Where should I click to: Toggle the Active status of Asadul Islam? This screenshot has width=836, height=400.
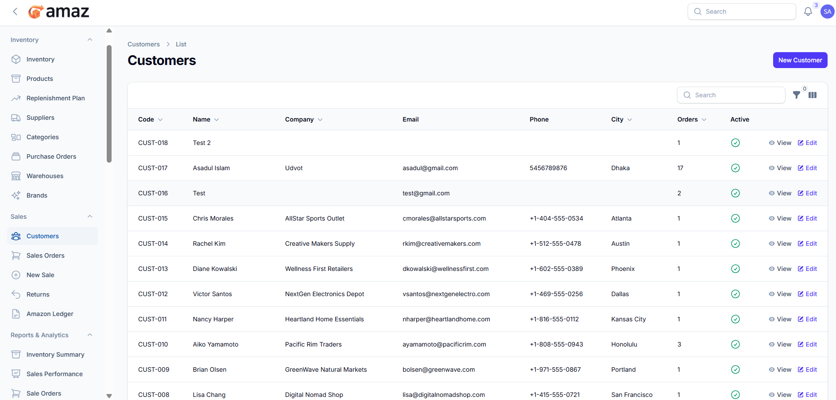pyautogui.click(x=735, y=168)
